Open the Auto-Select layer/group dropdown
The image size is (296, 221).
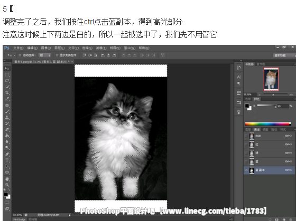45,55
